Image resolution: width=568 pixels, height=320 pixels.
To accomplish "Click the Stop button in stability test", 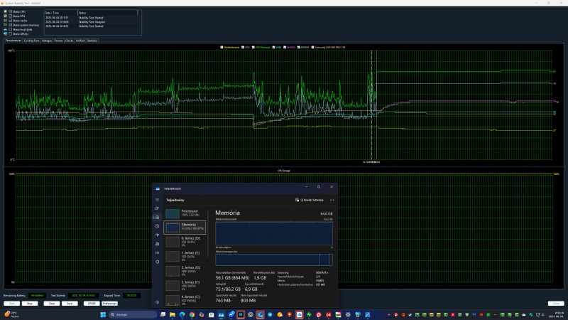I will (29, 303).
